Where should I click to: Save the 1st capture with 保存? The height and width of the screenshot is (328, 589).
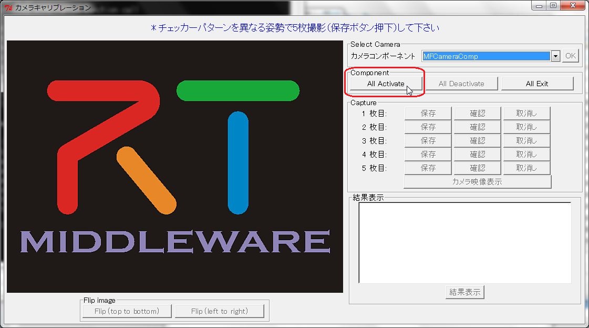(428, 113)
